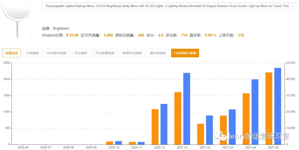View the 评论数量趋势 tab
The image size is (299, 150).
tap(105, 53)
